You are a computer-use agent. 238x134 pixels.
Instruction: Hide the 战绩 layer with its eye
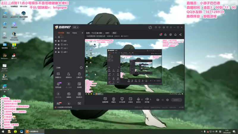[x=56, y=41]
